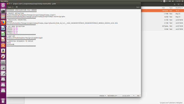Viewport: 184px width, 104px height.
Task: Click the LONMIN=176.06 value
Action: pyautogui.click(x=15, y=28)
